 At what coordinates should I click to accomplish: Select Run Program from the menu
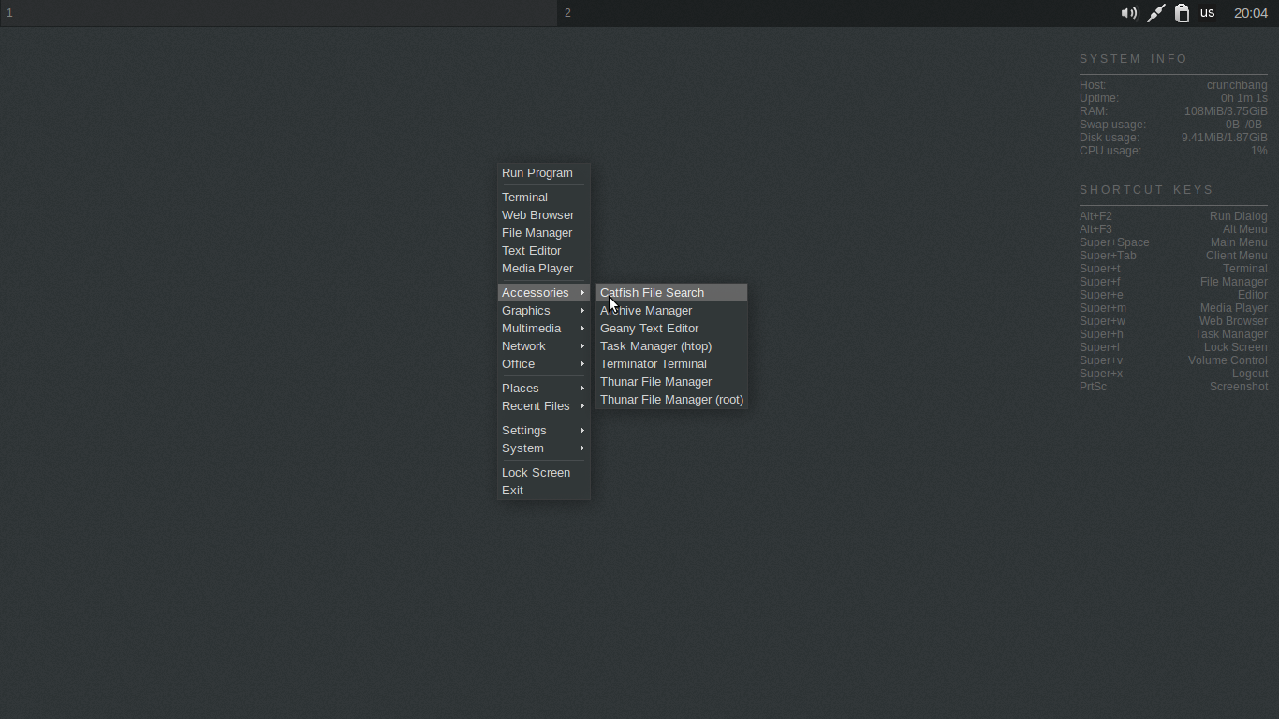pyautogui.click(x=537, y=172)
